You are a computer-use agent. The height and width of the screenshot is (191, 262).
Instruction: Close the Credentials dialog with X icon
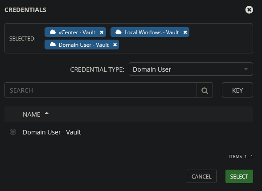249,10
